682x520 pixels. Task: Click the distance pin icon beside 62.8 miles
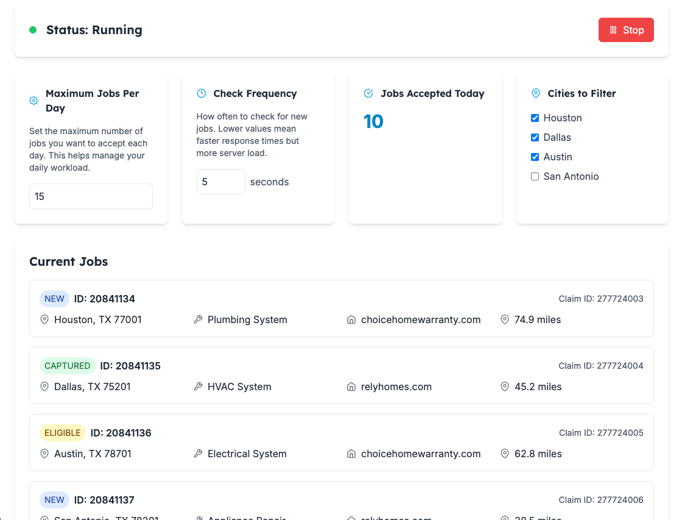[x=505, y=454]
